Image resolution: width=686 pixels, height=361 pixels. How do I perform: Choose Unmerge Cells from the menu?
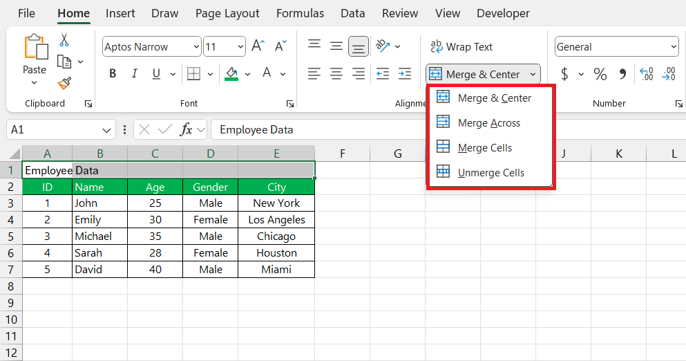point(489,173)
